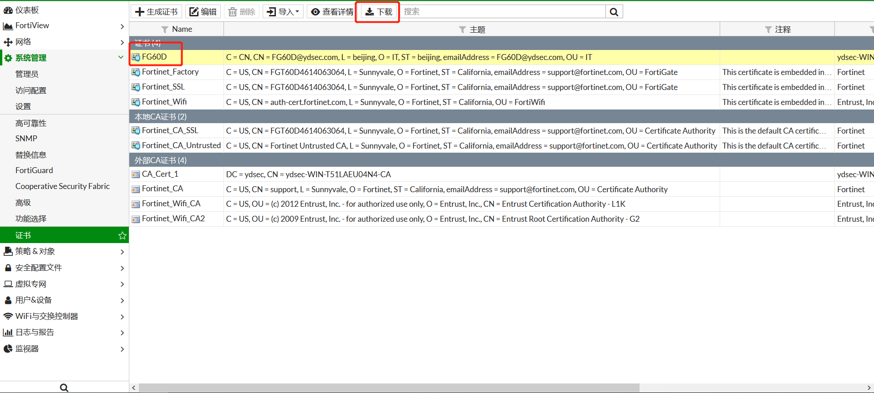Expand the 策略 & 对象 chevron

122,252
